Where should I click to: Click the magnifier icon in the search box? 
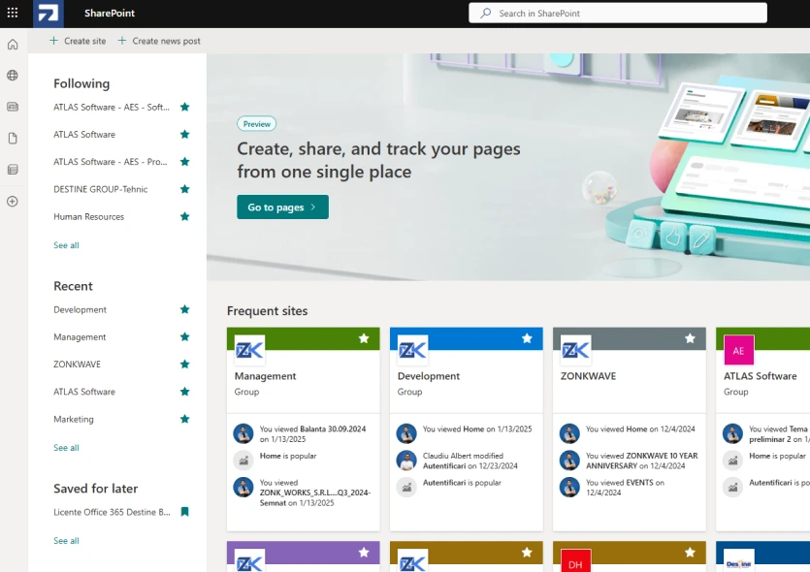486,13
